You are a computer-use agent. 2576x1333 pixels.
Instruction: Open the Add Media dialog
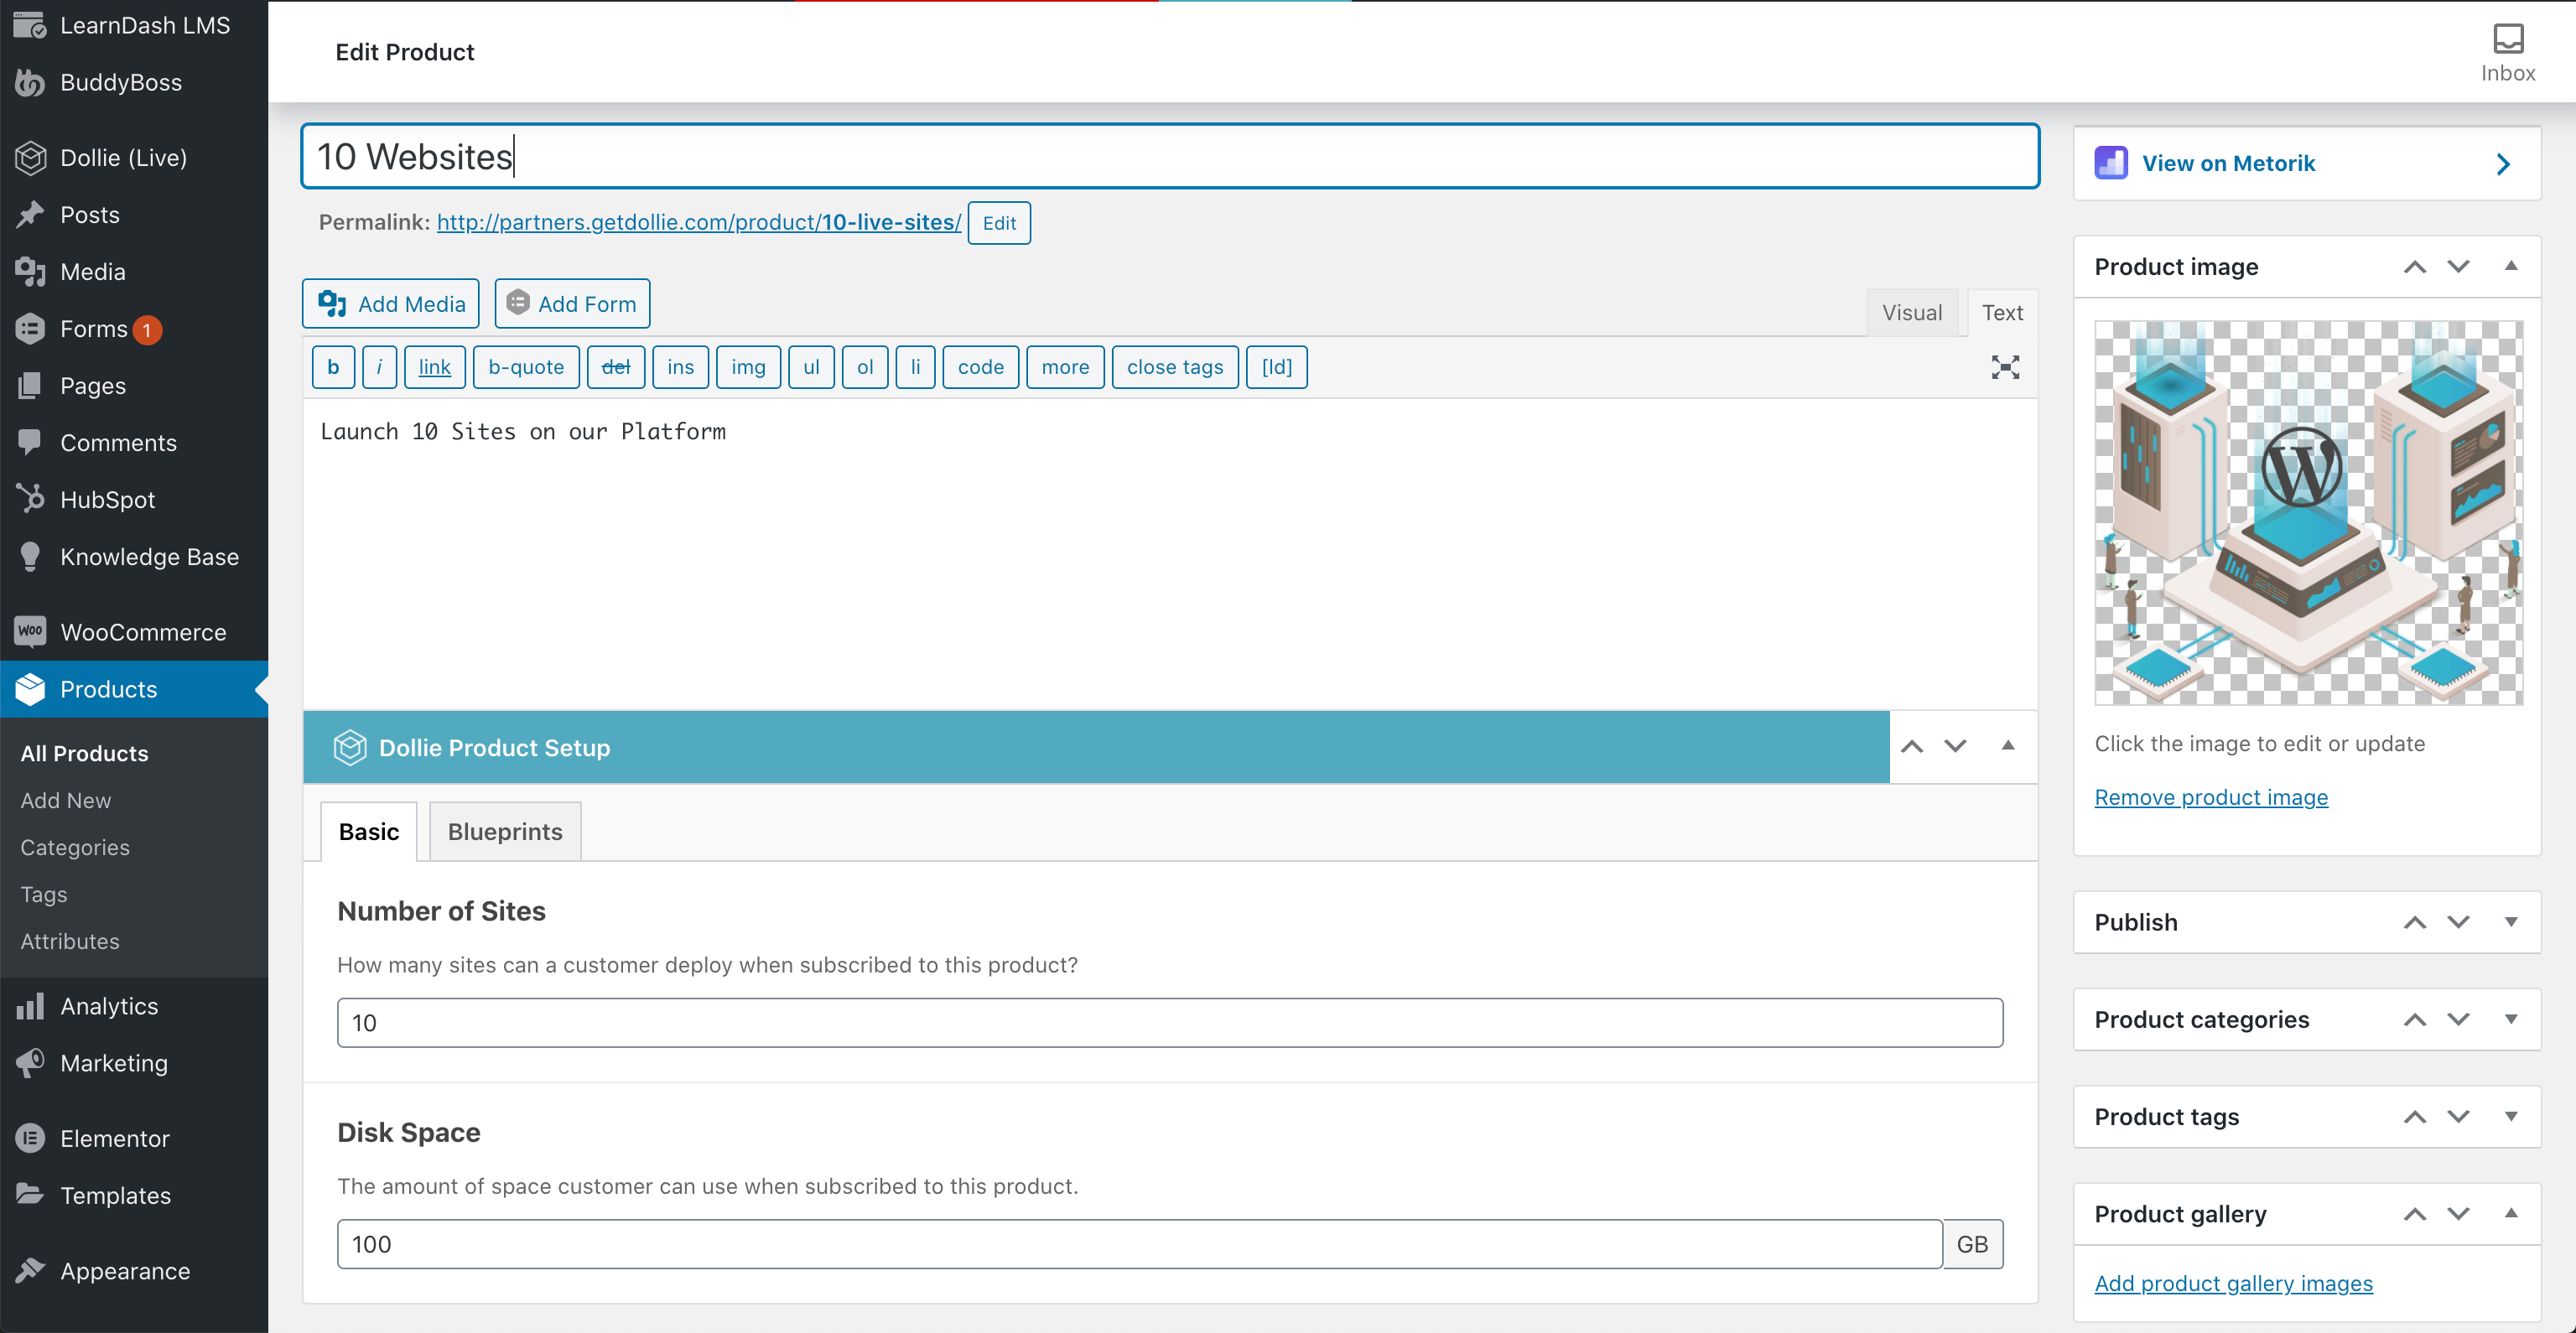[390, 303]
